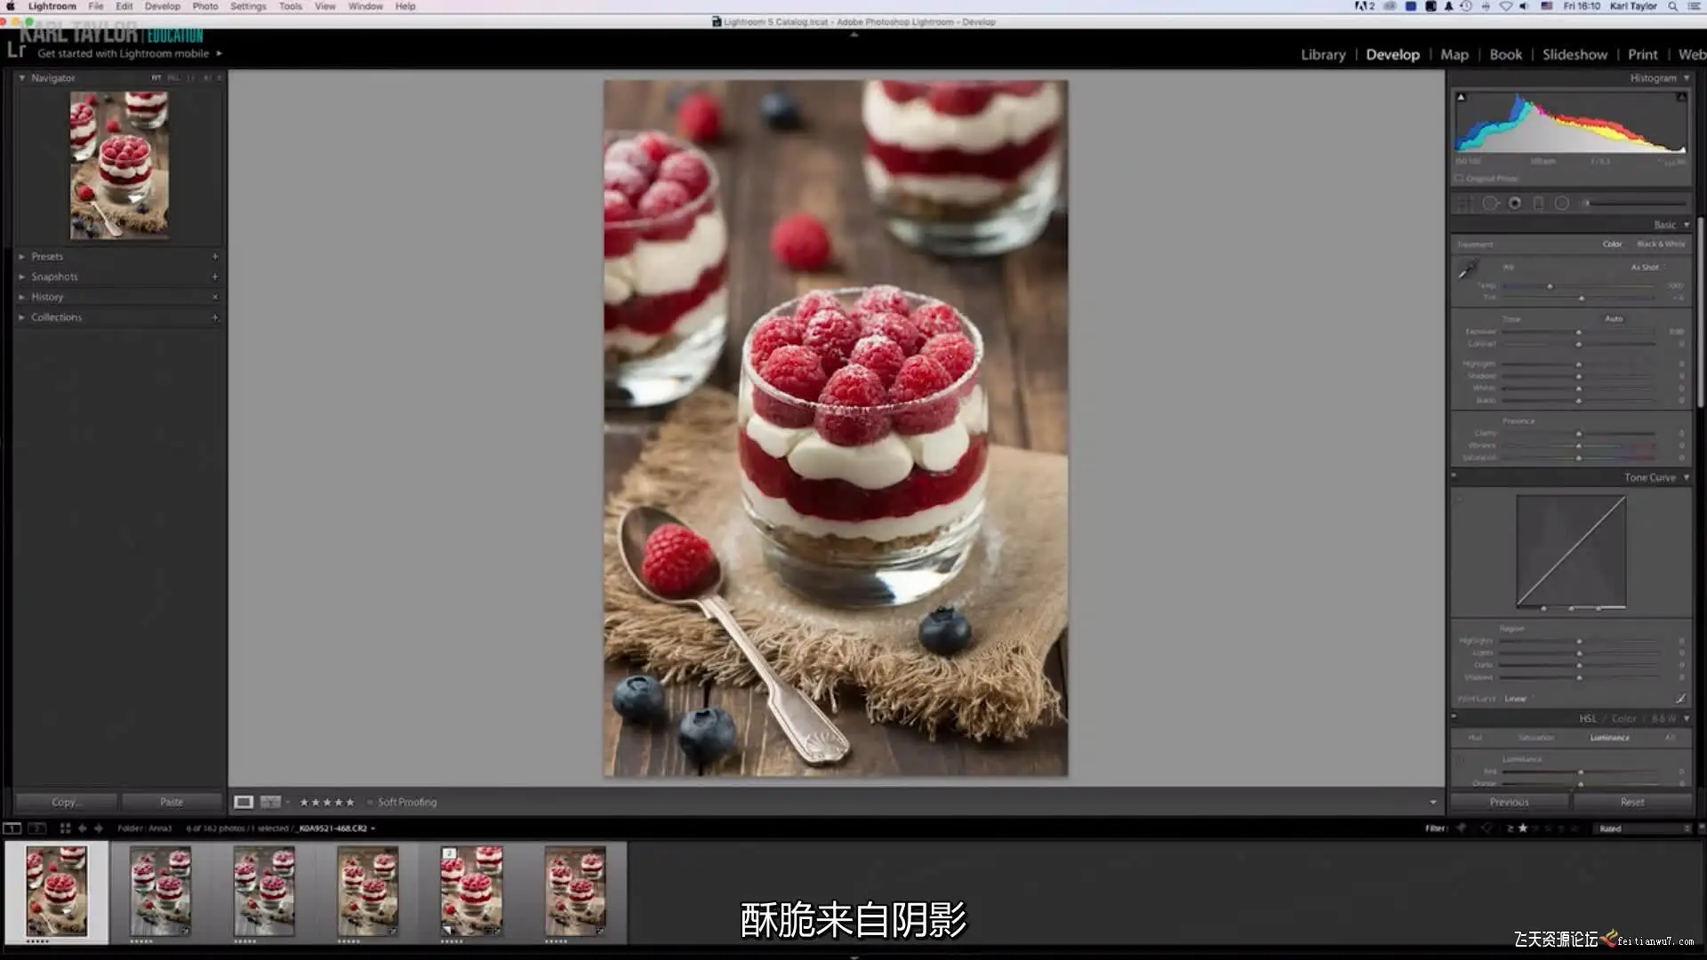Screen dimensions: 1707x960
Task: Select the White Balance eyedropper tool
Action: [1467, 268]
